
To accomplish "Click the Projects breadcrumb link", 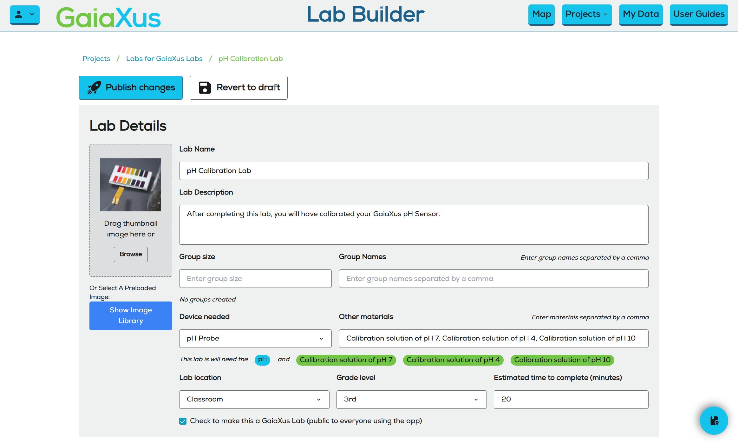I will [96, 59].
